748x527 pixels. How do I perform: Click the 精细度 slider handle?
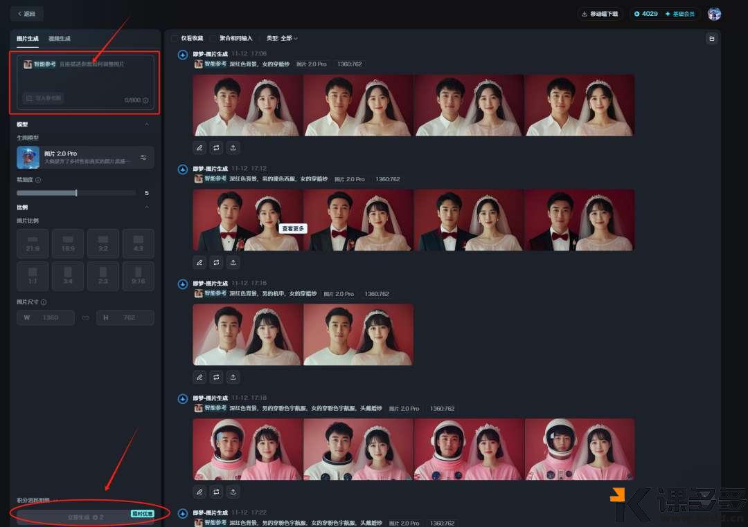[76, 193]
